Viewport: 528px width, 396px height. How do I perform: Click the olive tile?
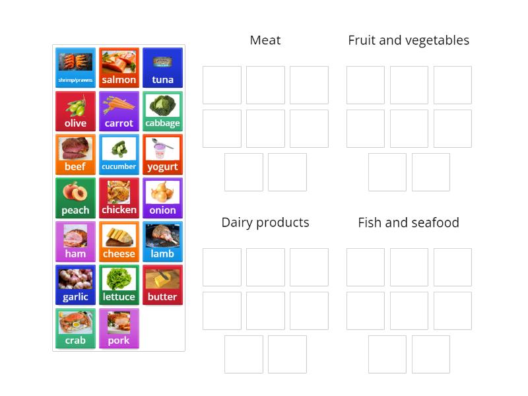[x=75, y=112]
